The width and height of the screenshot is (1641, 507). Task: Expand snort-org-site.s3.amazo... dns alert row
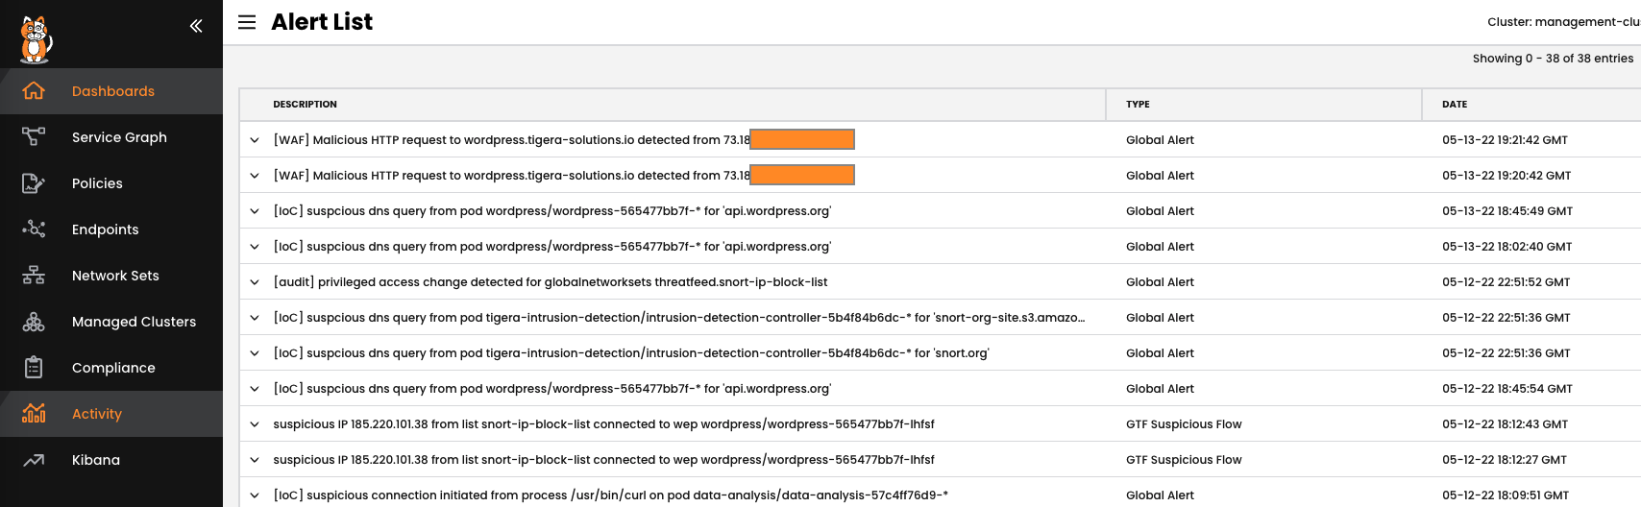[x=255, y=318]
